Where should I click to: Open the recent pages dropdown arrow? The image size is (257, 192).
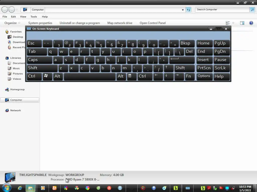[17, 10]
